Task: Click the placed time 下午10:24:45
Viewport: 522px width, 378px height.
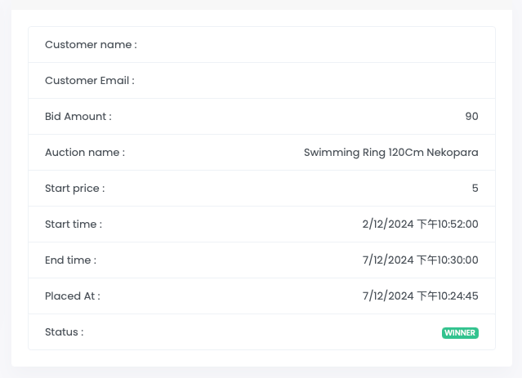Action: pyautogui.click(x=448, y=296)
